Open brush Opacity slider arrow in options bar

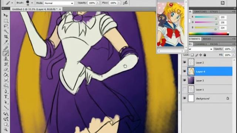(x=98, y=3)
